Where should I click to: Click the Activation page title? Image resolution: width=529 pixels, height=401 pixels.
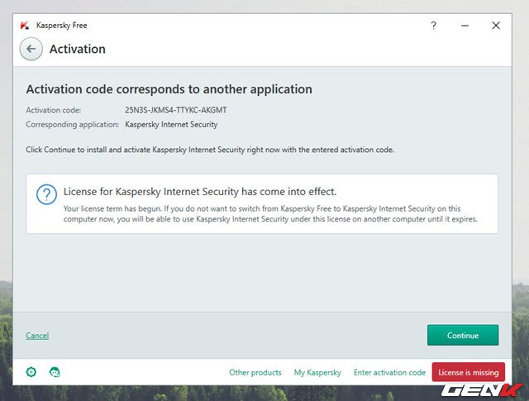point(77,49)
